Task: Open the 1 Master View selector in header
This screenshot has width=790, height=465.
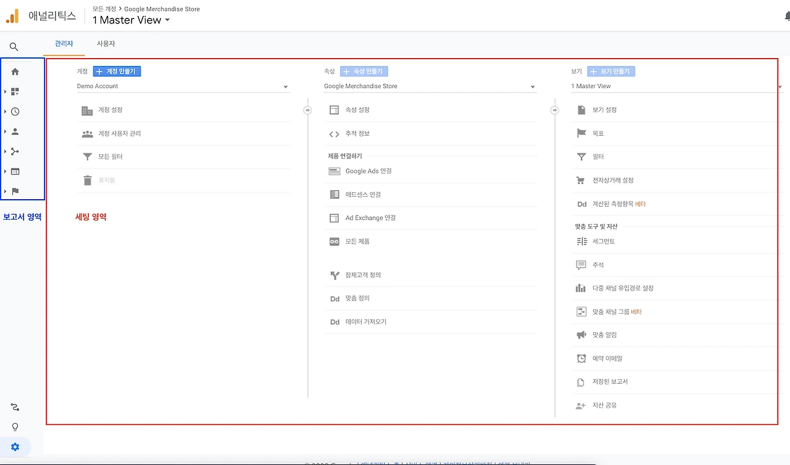Action: point(131,20)
